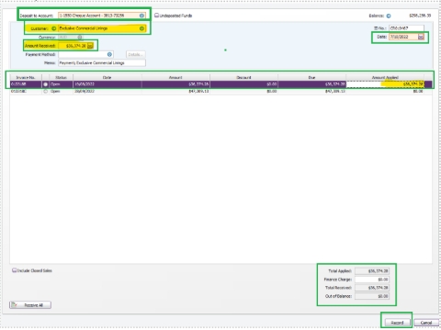
Task: Click the second row's Due amount cell
Action: point(311,92)
